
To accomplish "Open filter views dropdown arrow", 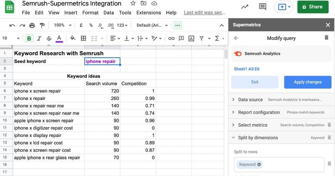I will tap(209, 38).
